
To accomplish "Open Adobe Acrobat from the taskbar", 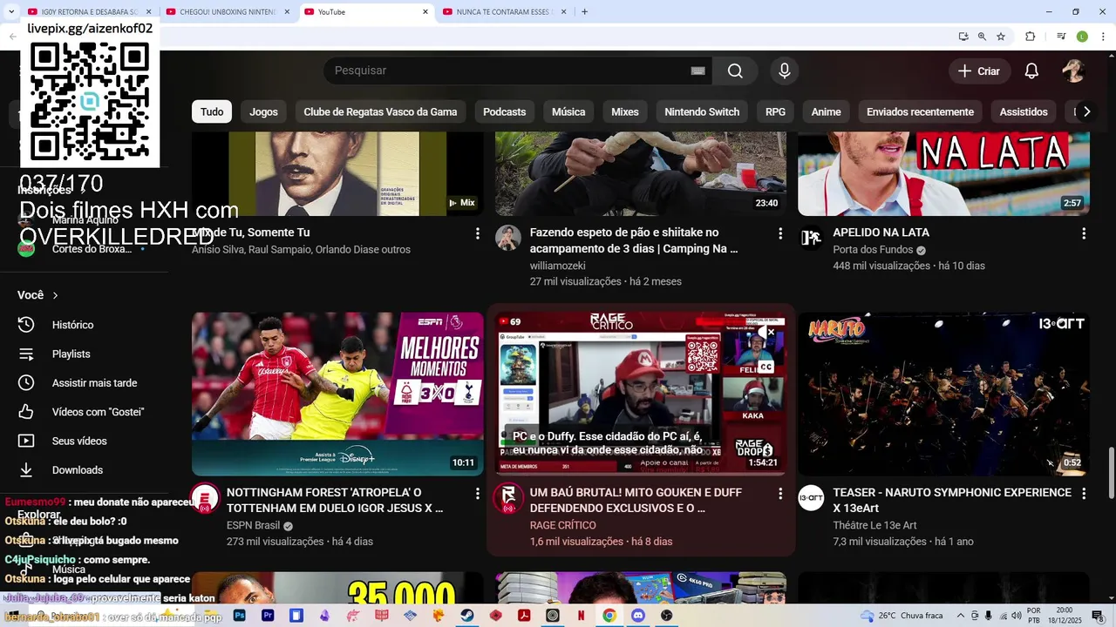I will [524, 615].
